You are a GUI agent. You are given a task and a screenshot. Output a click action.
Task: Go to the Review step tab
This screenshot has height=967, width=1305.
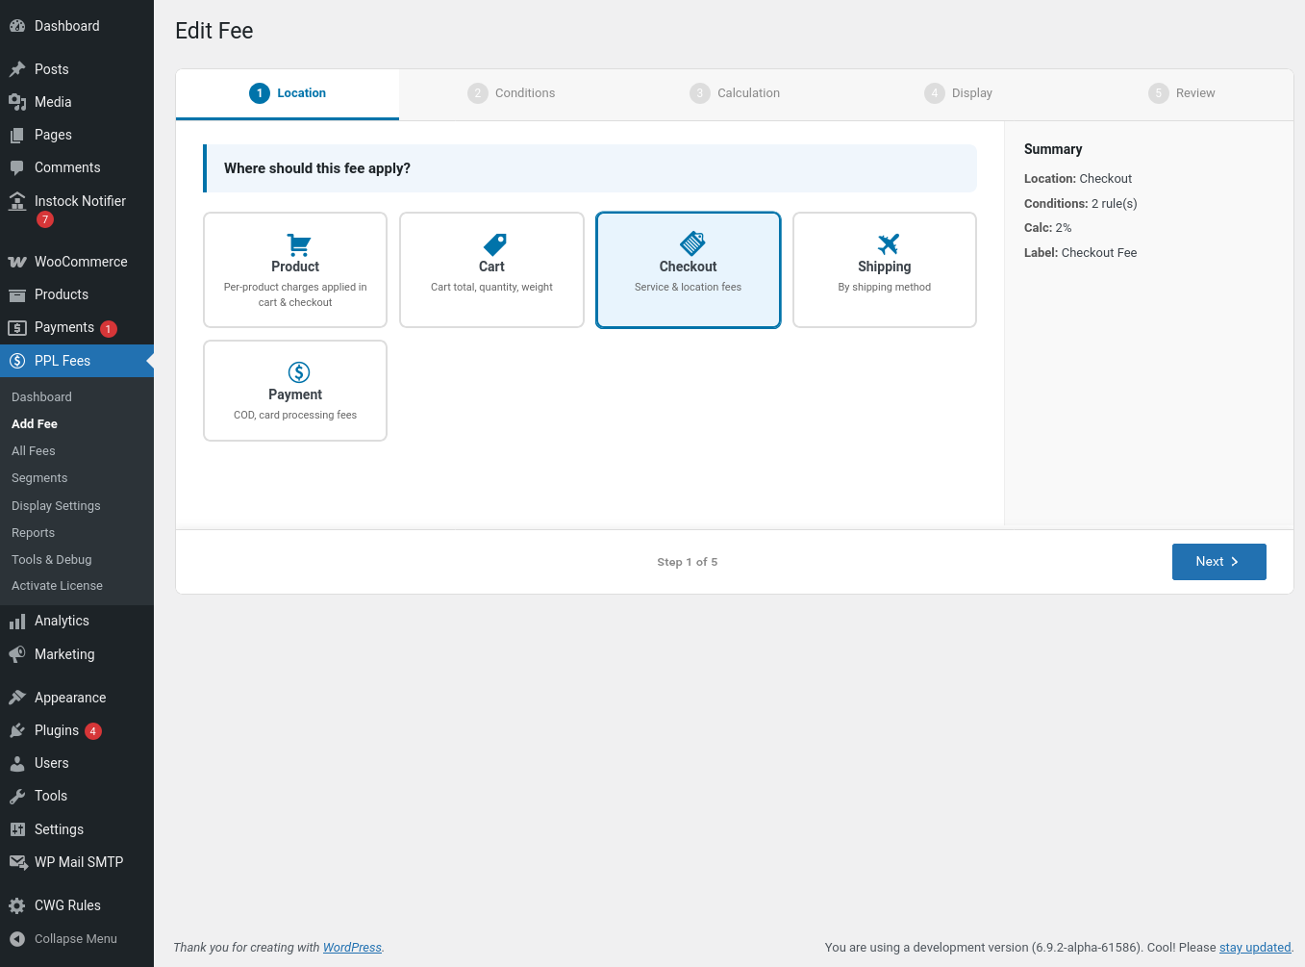[1182, 93]
